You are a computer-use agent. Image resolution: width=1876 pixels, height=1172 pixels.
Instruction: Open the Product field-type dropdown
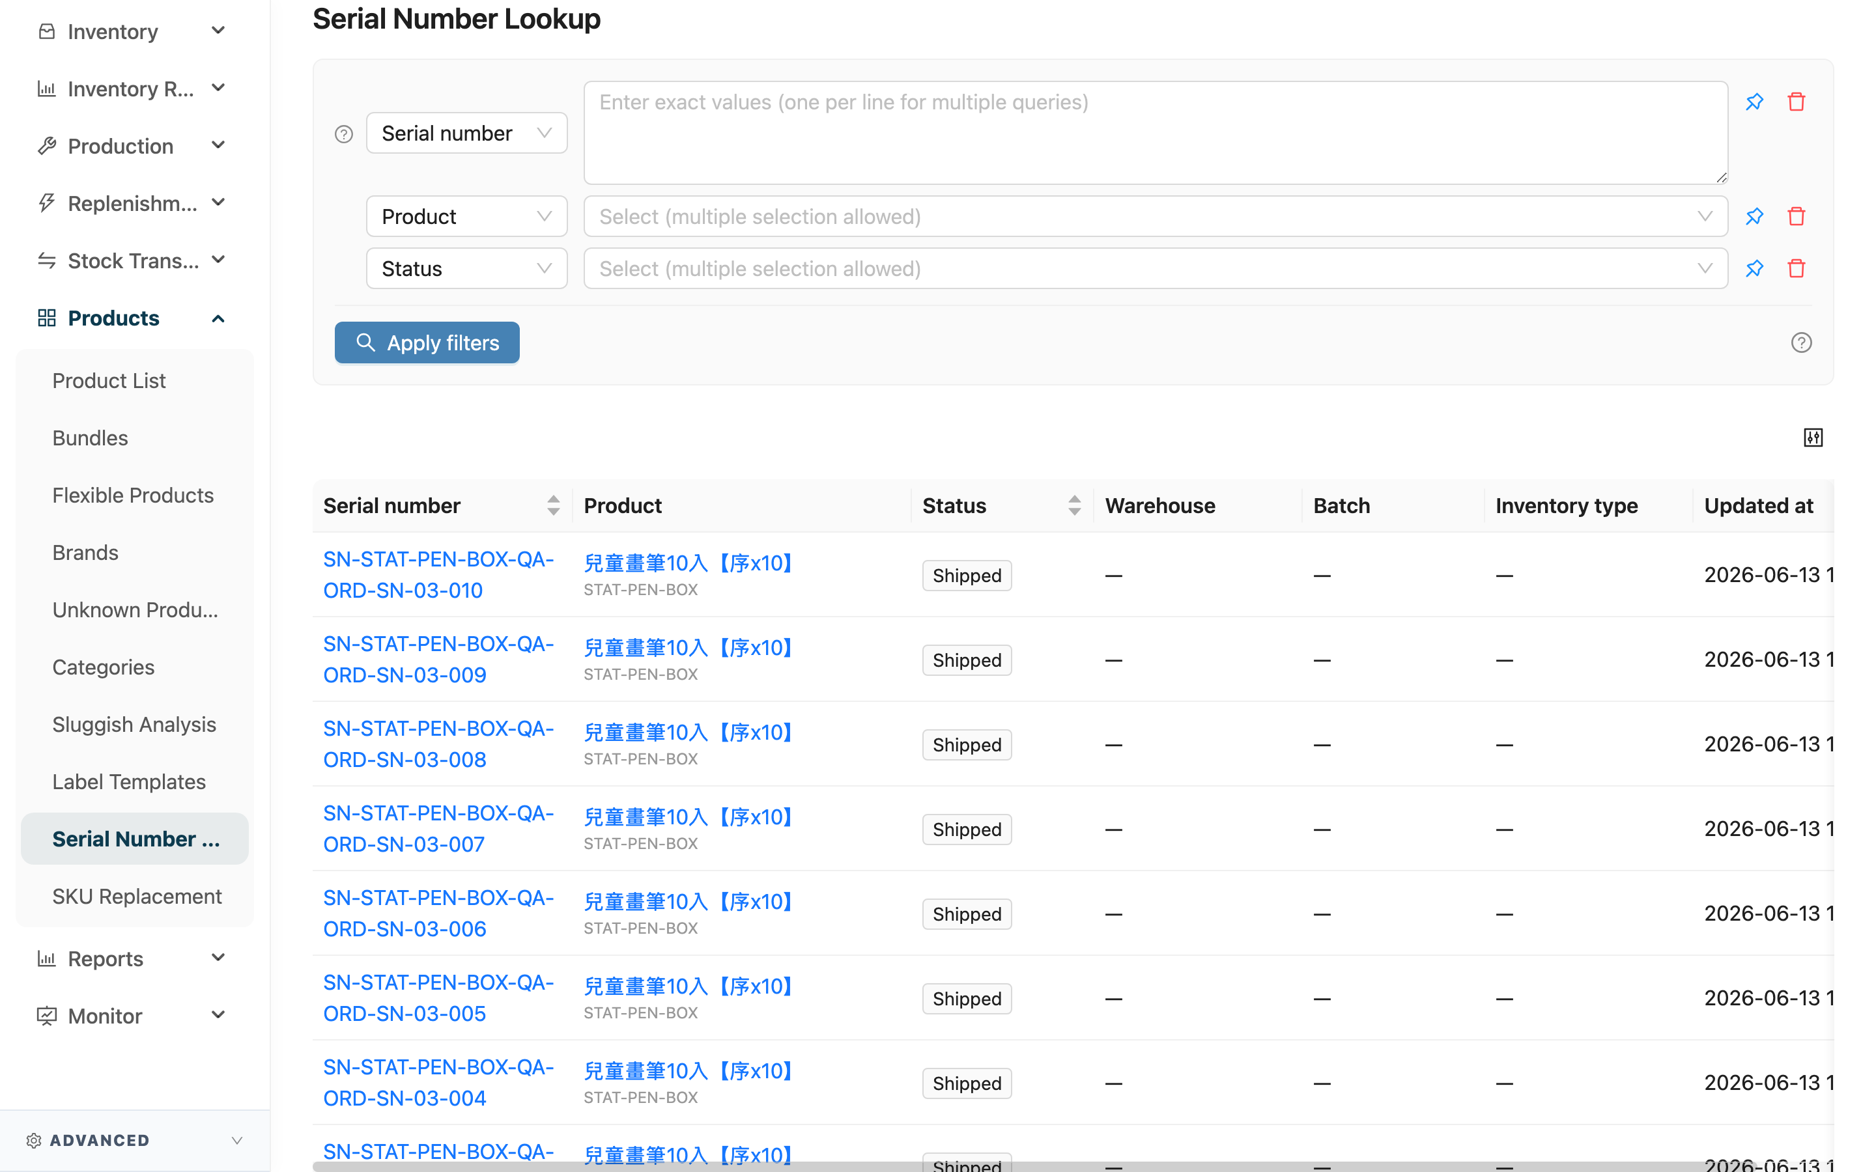click(466, 216)
